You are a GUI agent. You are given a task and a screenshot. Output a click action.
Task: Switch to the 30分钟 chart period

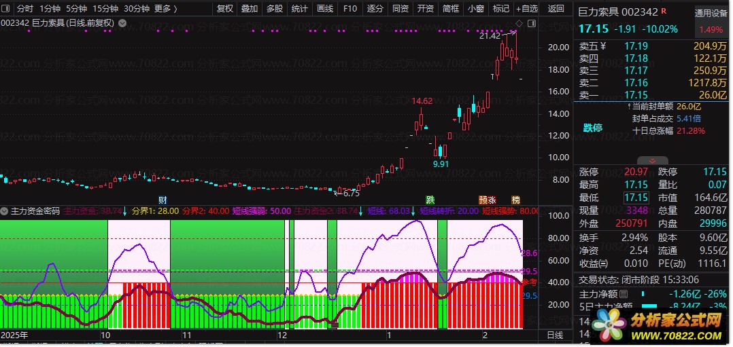pyautogui.click(x=137, y=8)
